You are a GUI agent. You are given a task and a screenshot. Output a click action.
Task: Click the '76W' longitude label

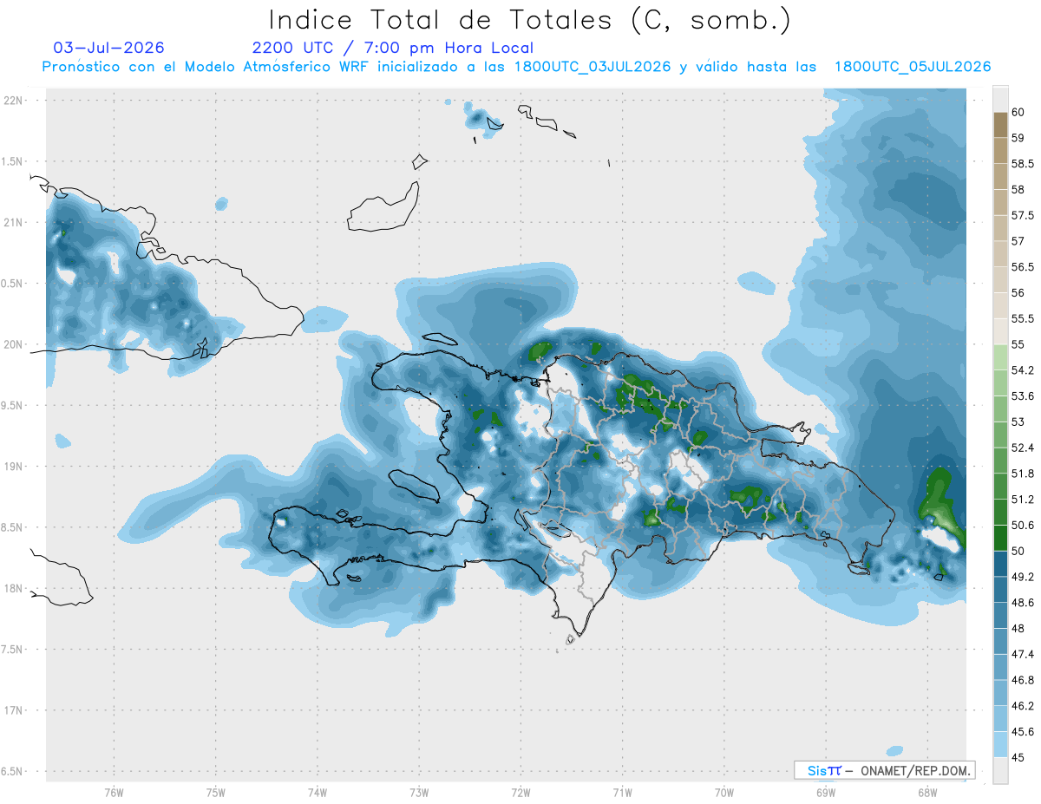[114, 792]
